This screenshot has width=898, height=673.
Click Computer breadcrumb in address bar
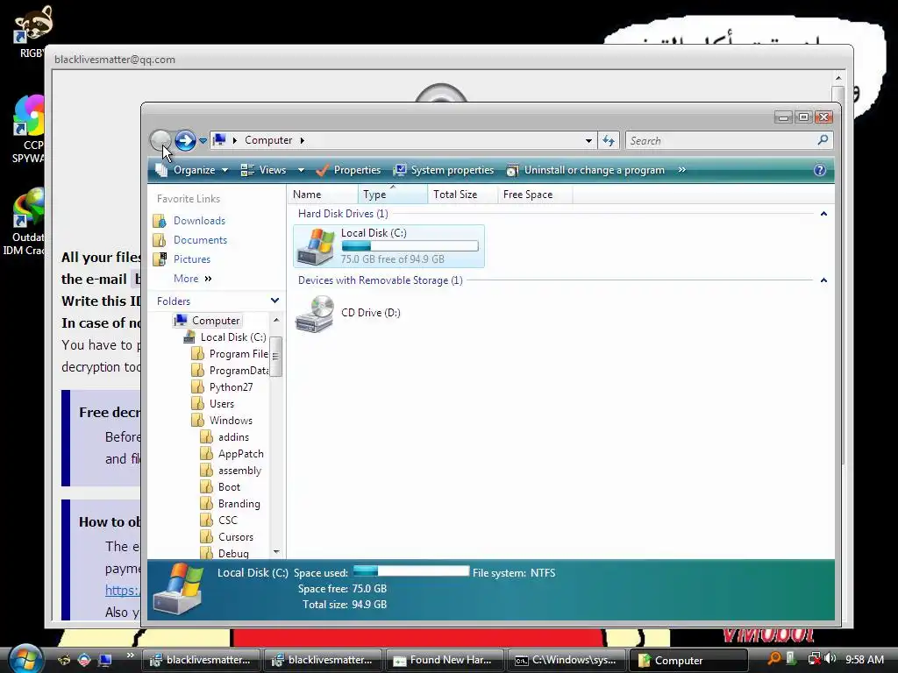coord(268,140)
